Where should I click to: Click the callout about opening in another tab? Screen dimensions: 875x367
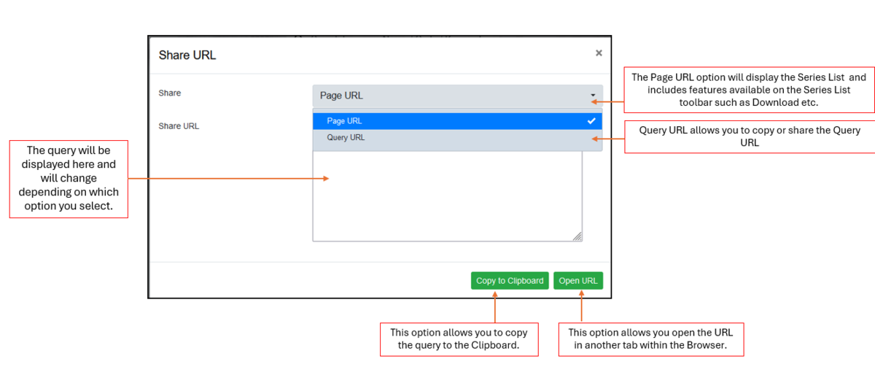[x=650, y=339]
